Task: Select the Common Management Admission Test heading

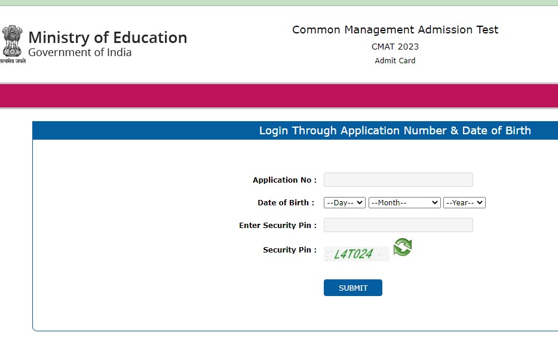Action: pos(395,30)
